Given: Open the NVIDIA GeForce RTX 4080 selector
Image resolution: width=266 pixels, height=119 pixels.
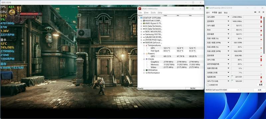Looking at the screenshot, I should tap(222, 90).
